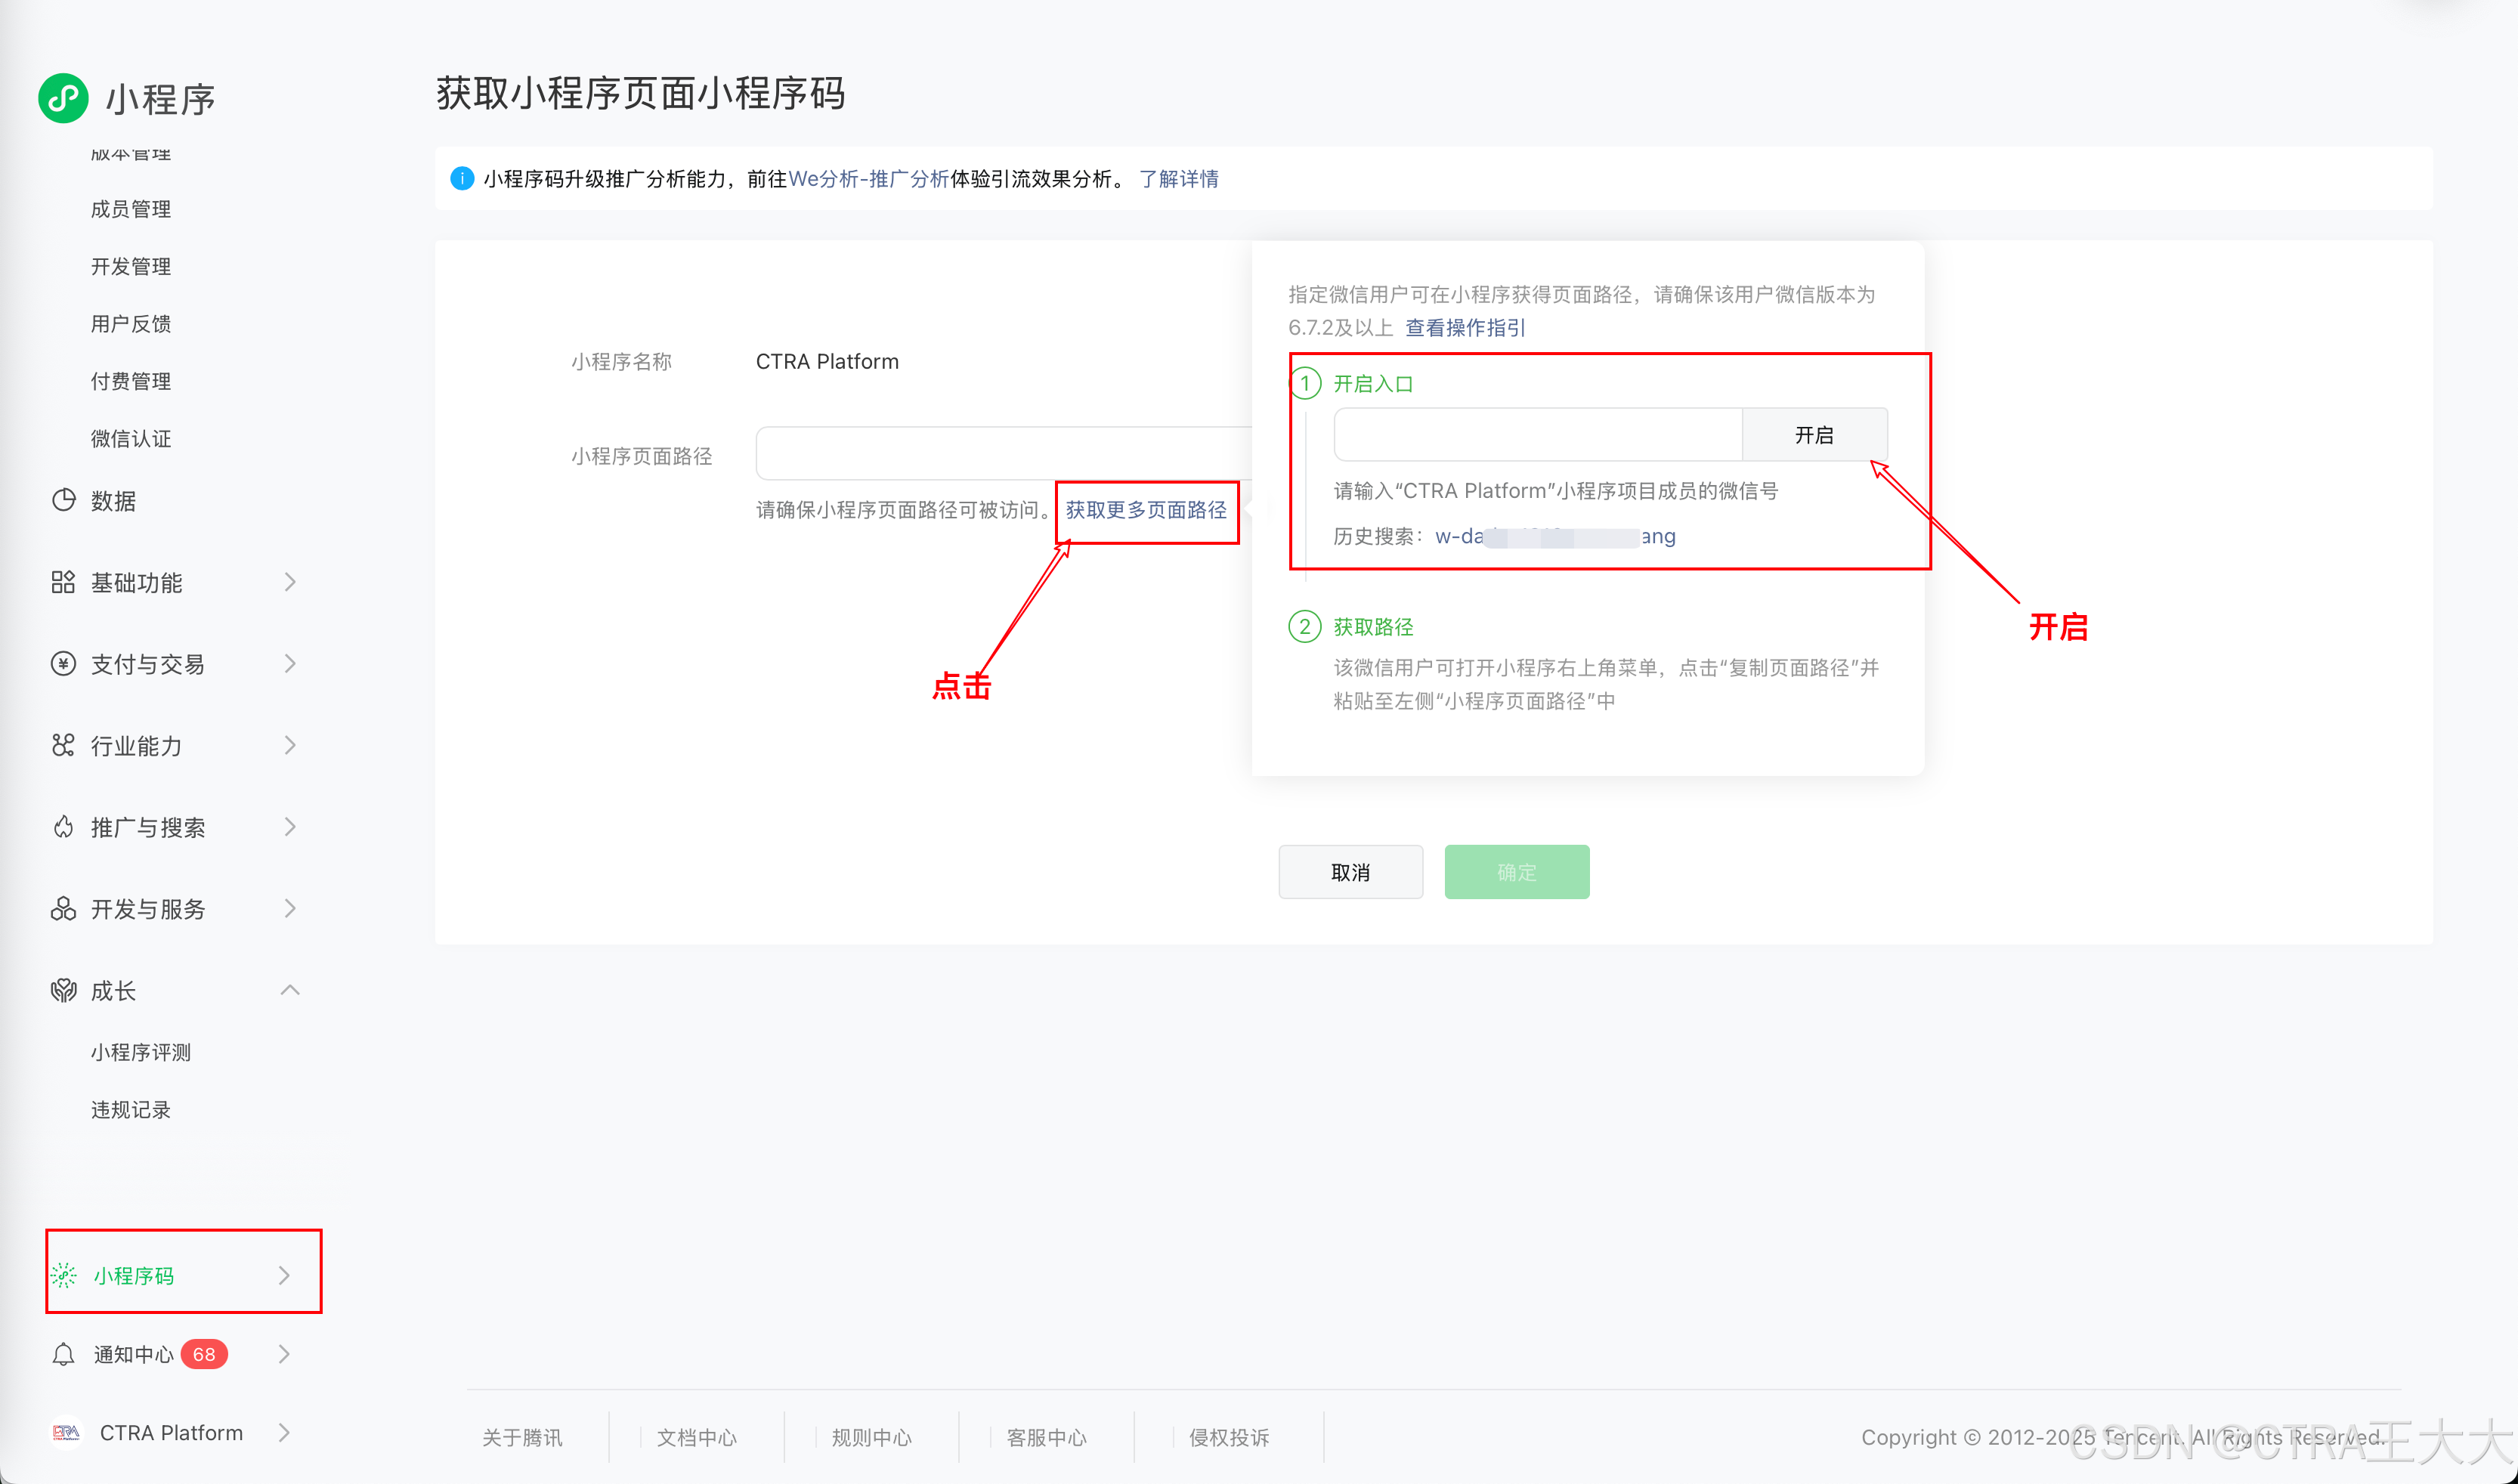Click the 行业能力 sidebar icon
Viewport: 2518px width, 1484px height.
(63, 745)
